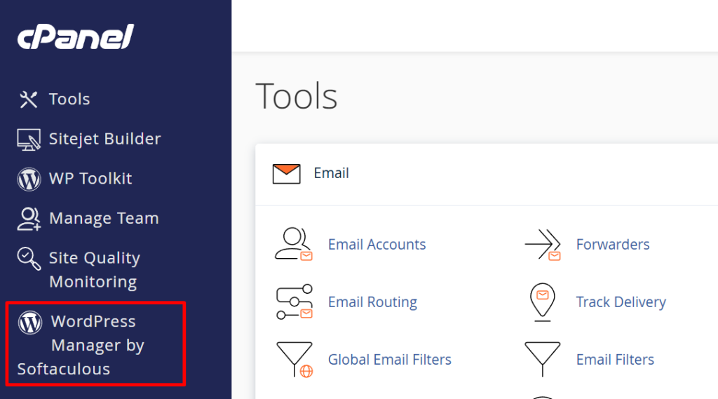Click the Manage Team people icon
The height and width of the screenshot is (399, 718).
coord(29,219)
